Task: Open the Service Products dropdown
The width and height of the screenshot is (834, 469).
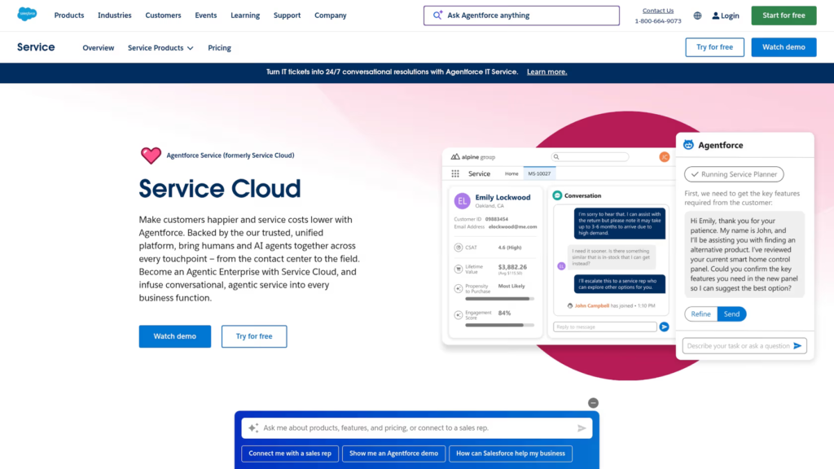Action: (160, 47)
